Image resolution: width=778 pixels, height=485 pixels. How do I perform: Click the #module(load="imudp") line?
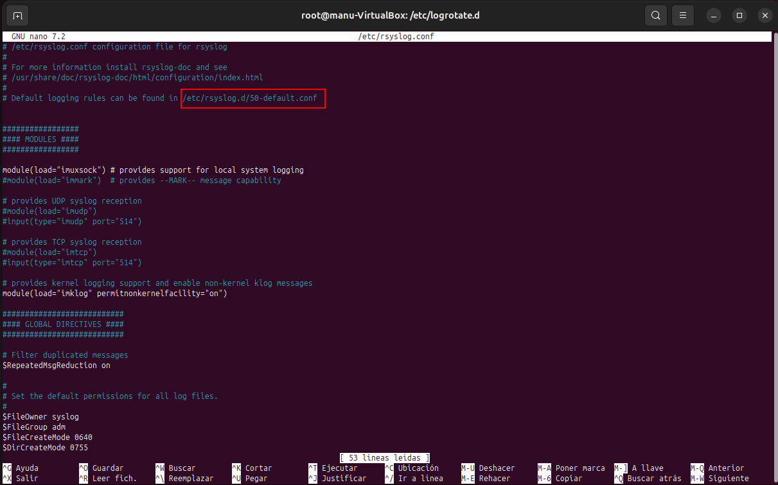pyautogui.click(x=49, y=211)
